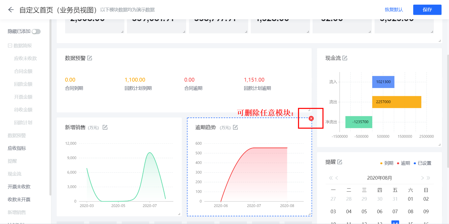Select 开票未收款 in the sidebar
Screen dimensions: 449x224
pyautogui.click(x=19, y=187)
